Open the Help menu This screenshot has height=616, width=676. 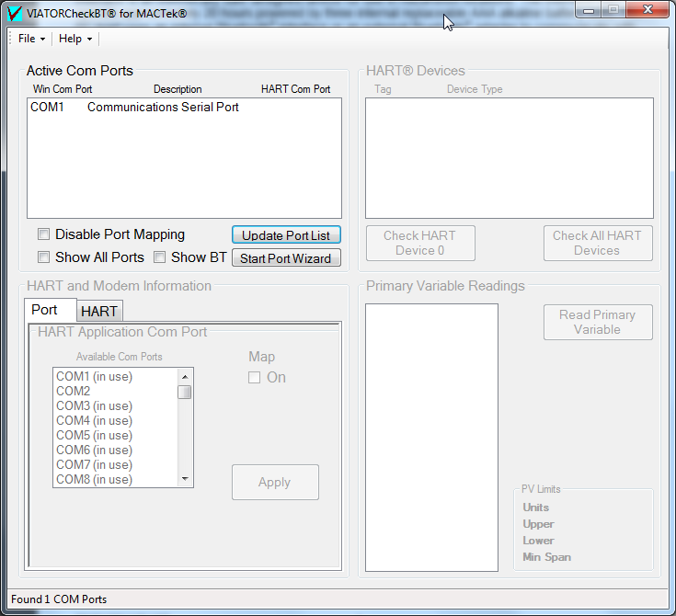coord(75,39)
